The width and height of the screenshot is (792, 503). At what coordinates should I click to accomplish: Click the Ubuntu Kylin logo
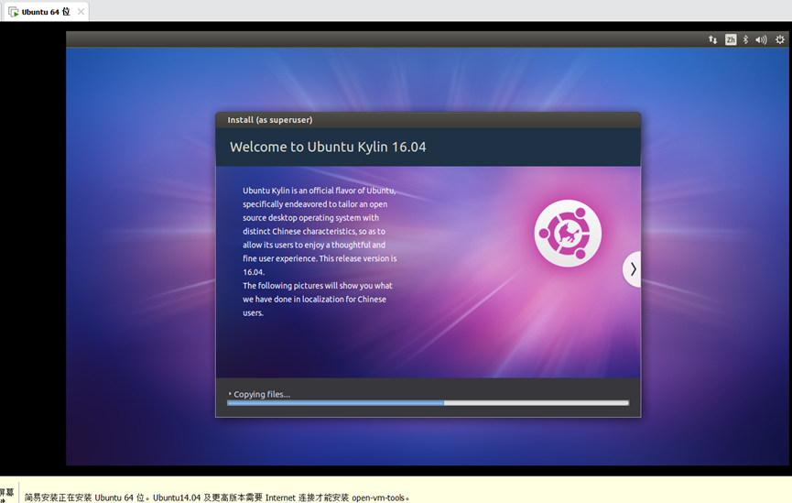click(x=568, y=233)
